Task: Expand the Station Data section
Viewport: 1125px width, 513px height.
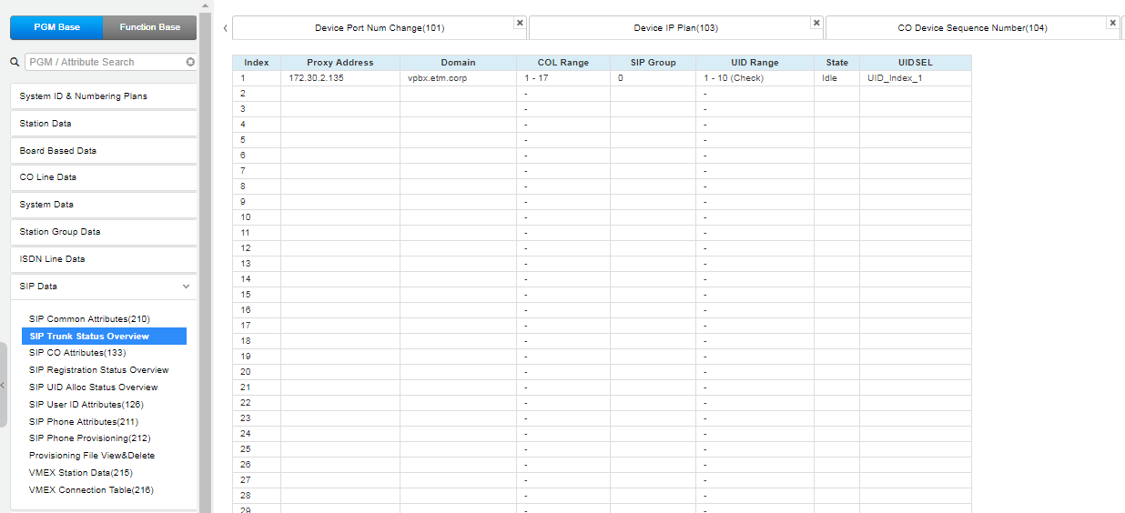Action: (103, 124)
